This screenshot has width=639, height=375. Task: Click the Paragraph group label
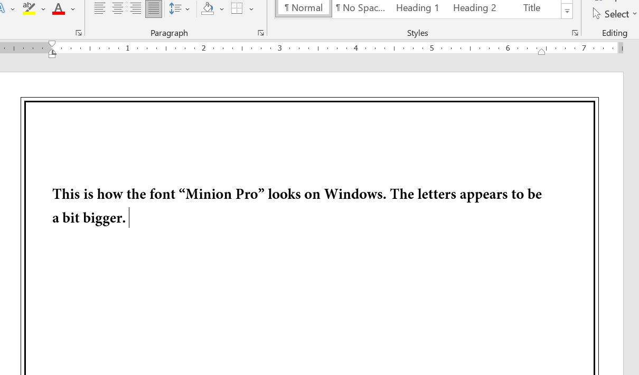(x=169, y=33)
